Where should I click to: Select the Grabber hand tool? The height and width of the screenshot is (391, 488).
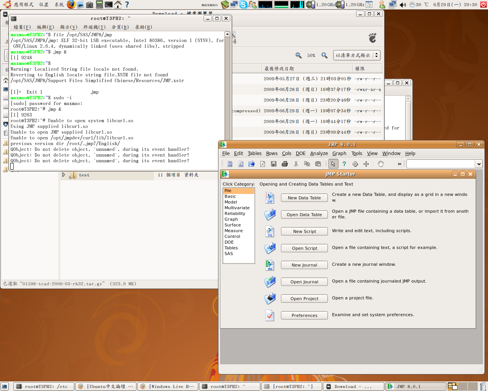click(380, 164)
